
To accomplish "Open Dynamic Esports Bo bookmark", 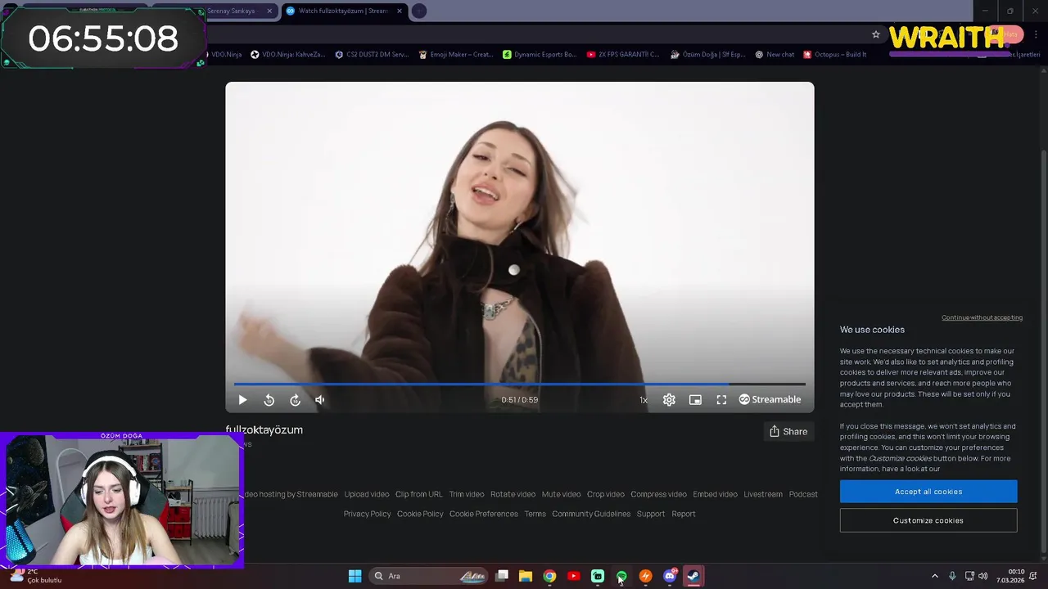I will pyautogui.click(x=540, y=54).
